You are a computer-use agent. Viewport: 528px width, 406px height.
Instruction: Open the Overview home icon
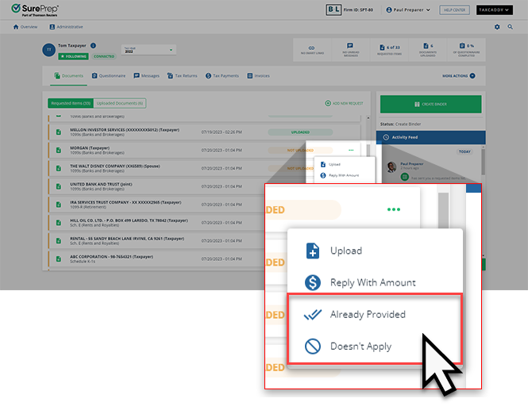tap(16, 27)
